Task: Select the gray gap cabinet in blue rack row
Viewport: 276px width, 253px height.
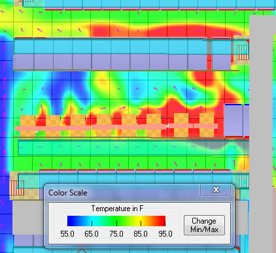Action: point(209,47)
